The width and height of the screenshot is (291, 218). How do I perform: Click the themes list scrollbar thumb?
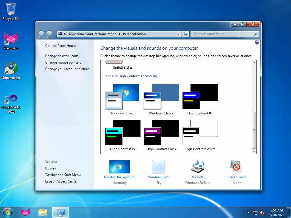254,130
